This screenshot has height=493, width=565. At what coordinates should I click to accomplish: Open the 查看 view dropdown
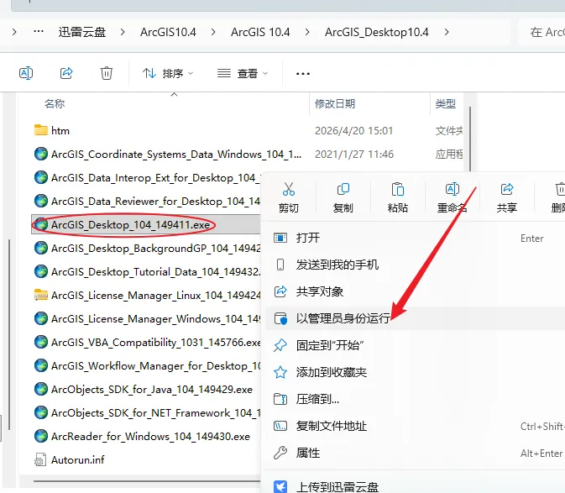[243, 74]
